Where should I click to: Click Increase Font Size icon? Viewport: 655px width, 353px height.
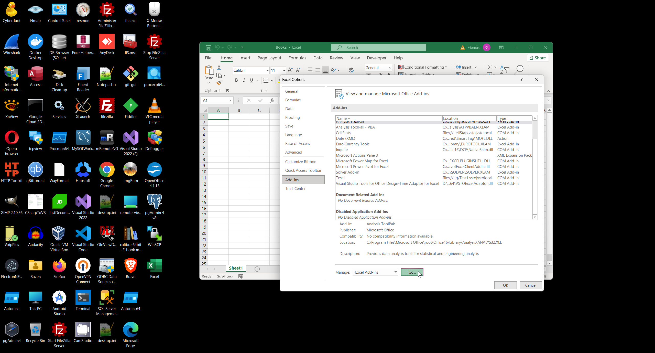(x=290, y=70)
